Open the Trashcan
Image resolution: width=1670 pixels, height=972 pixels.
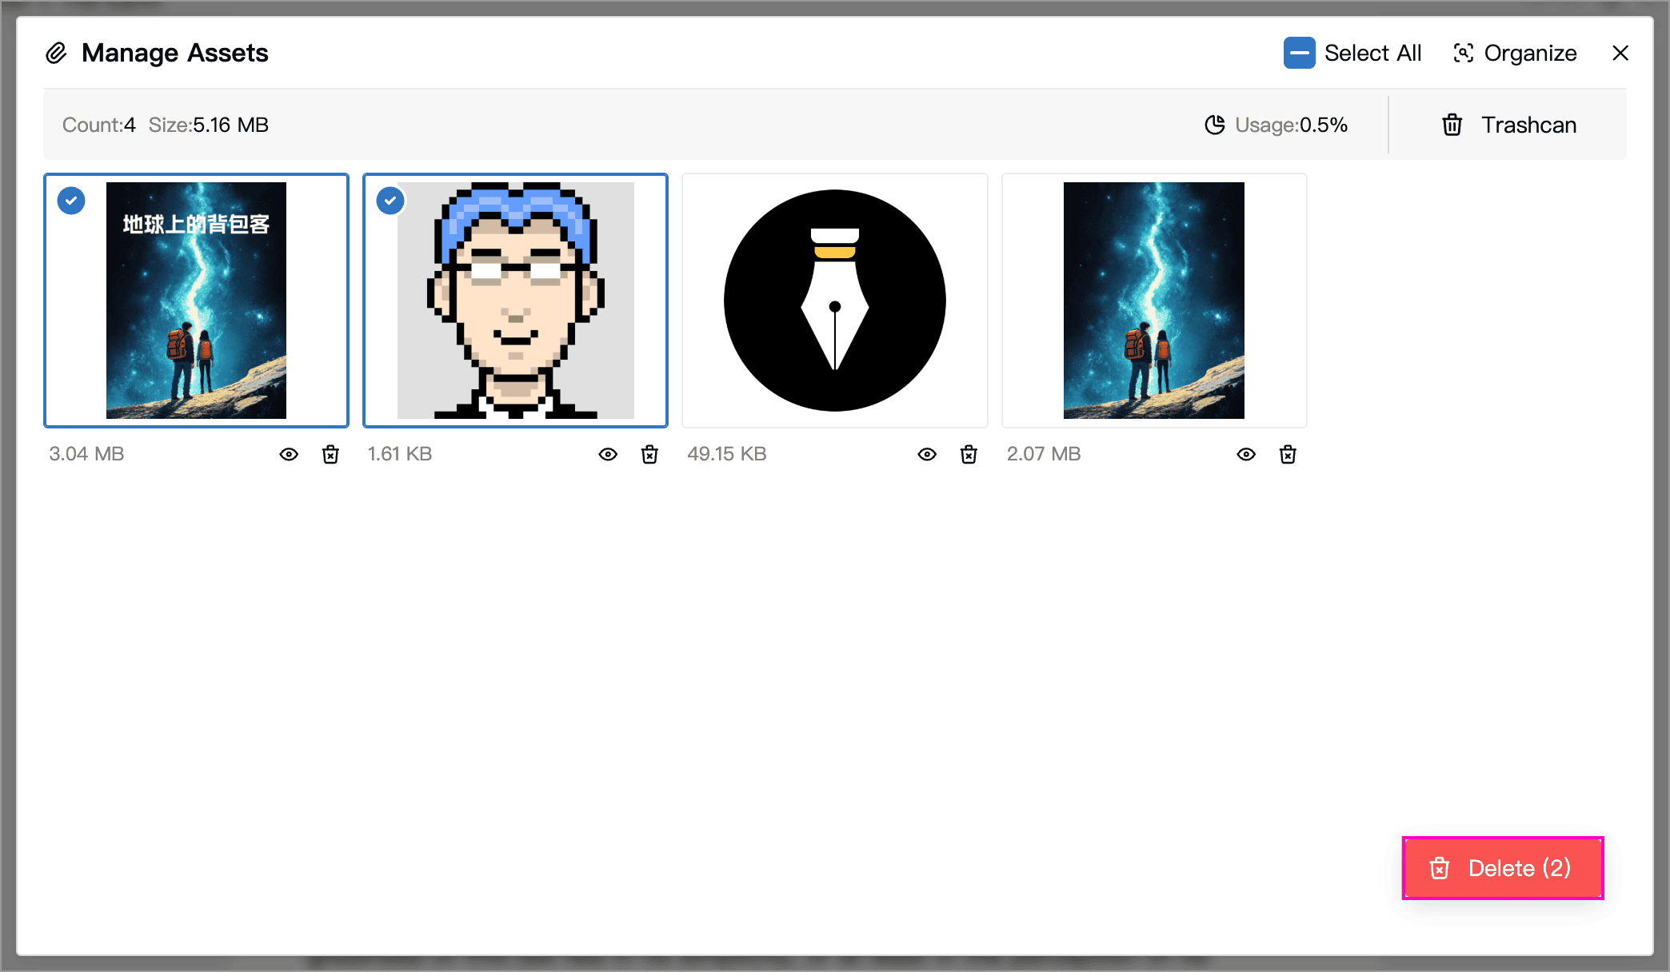pos(1508,125)
